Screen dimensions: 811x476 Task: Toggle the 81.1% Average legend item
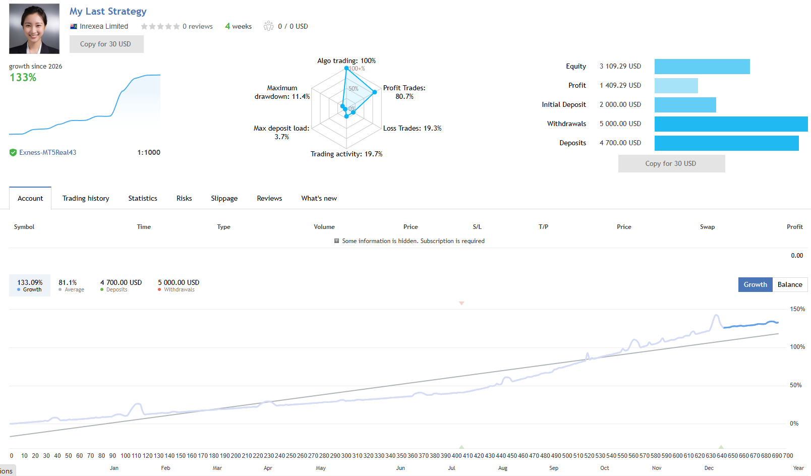[x=71, y=285]
